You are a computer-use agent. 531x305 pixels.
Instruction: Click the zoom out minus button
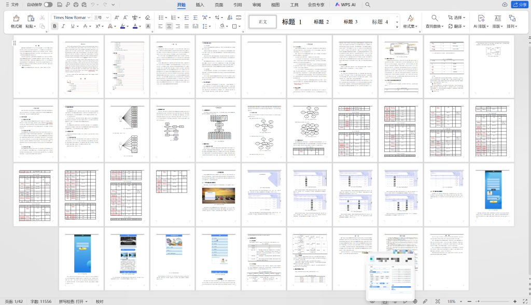[469, 301]
